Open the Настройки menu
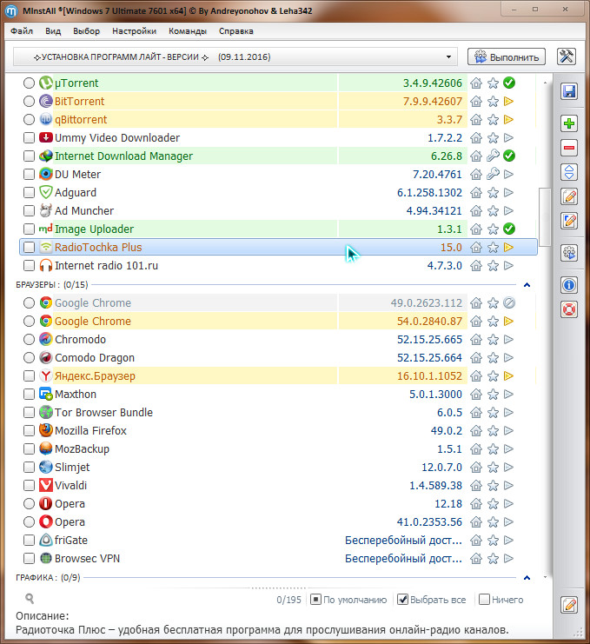Screen dimensions: 590x644 (x=135, y=31)
